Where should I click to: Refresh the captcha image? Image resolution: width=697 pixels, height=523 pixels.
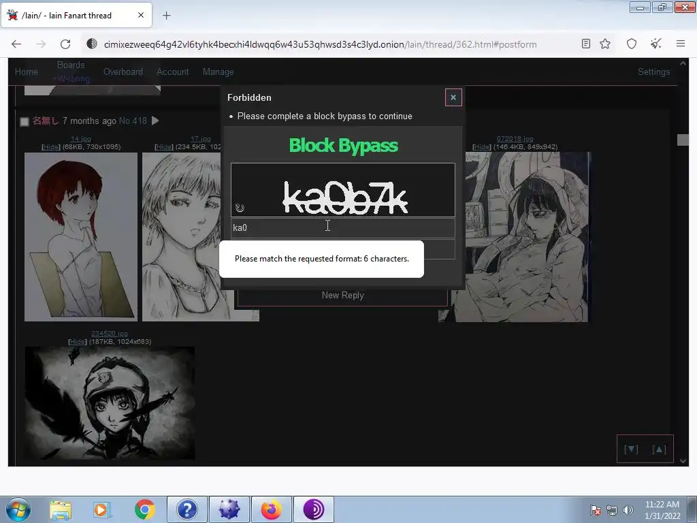click(240, 208)
